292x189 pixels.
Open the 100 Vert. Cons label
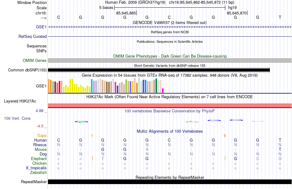(17, 118)
